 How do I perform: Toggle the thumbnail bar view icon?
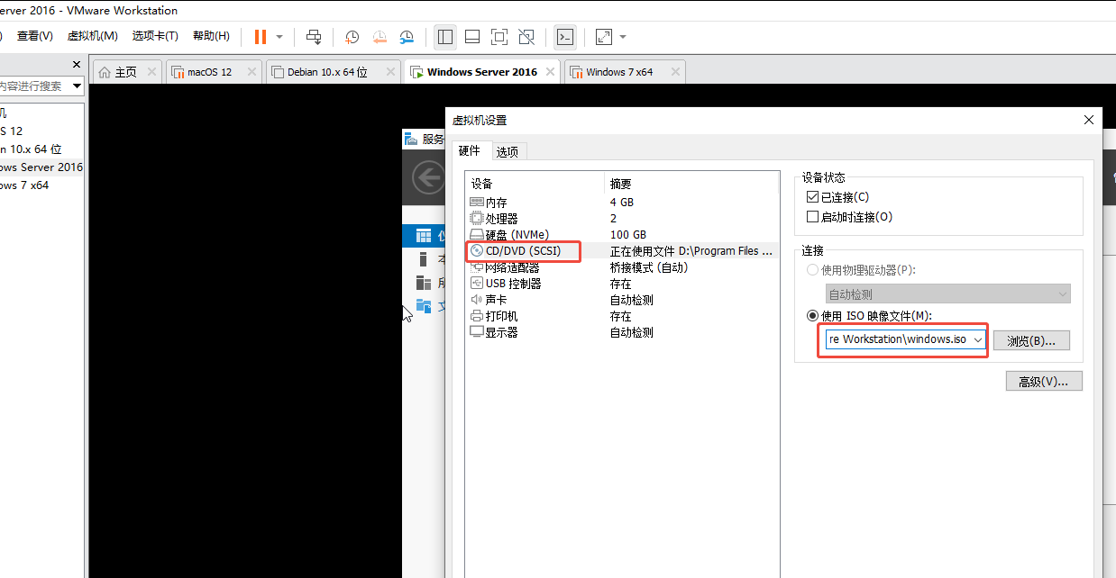(x=472, y=37)
